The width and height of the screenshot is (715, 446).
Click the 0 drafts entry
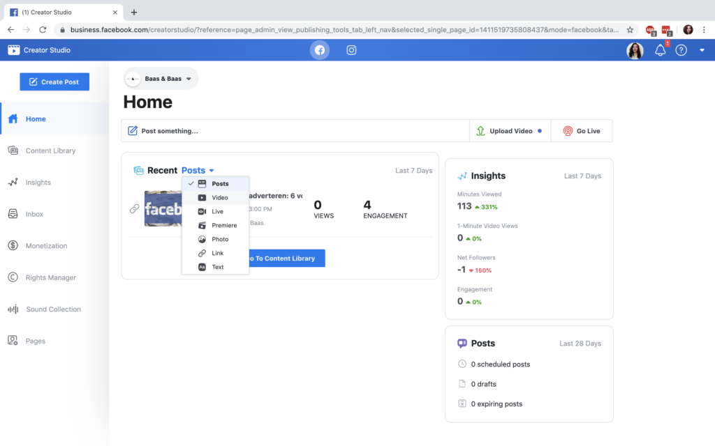tap(483, 384)
